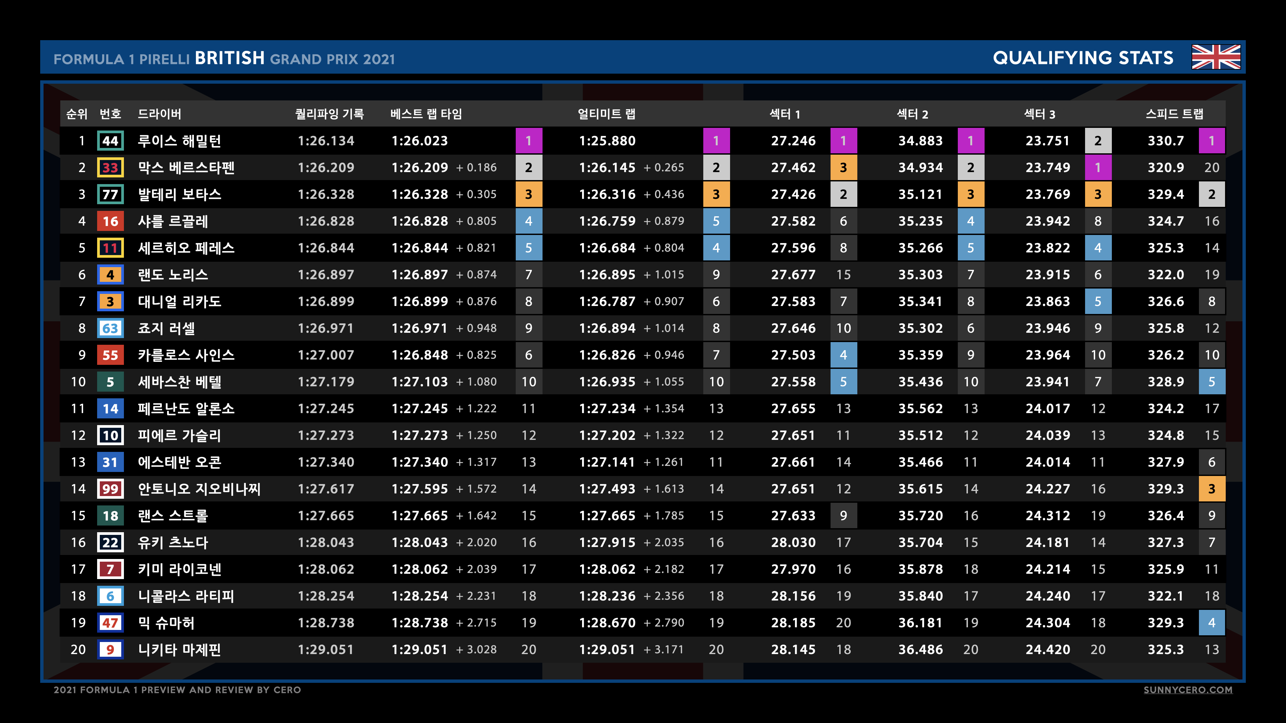Click the QUALIFYING STATS title

1083,58
